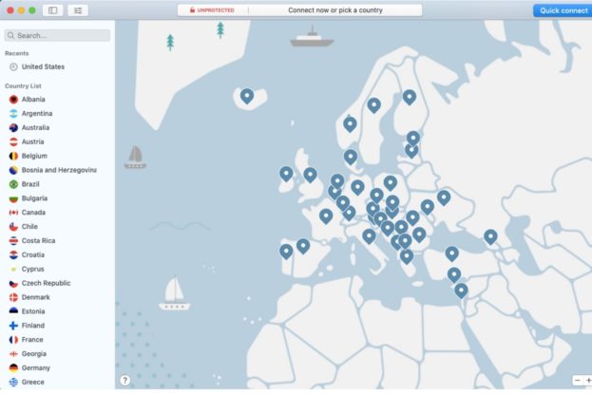
Task: Click the Australia flag icon
Action: 13,128
